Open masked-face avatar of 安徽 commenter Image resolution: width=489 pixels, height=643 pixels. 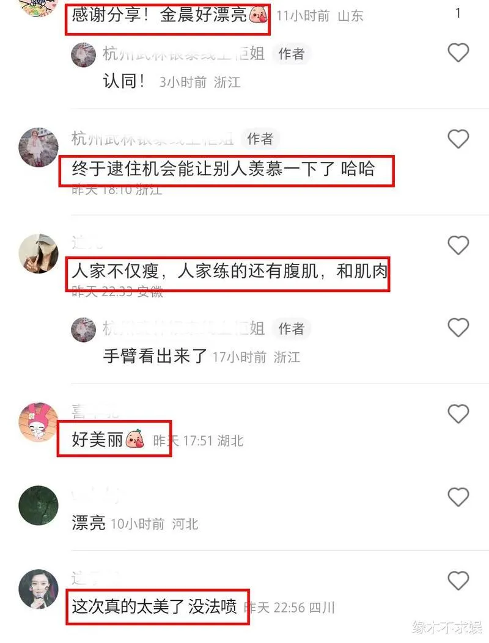pyautogui.click(x=39, y=253)
